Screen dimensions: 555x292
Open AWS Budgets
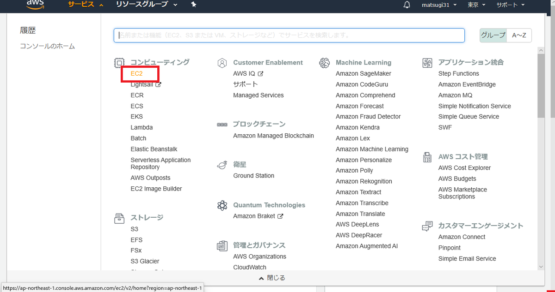457,179
